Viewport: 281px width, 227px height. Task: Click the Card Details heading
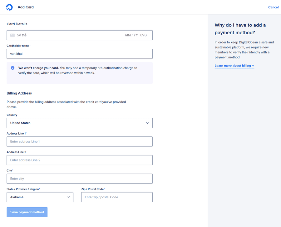click(17, 24)
